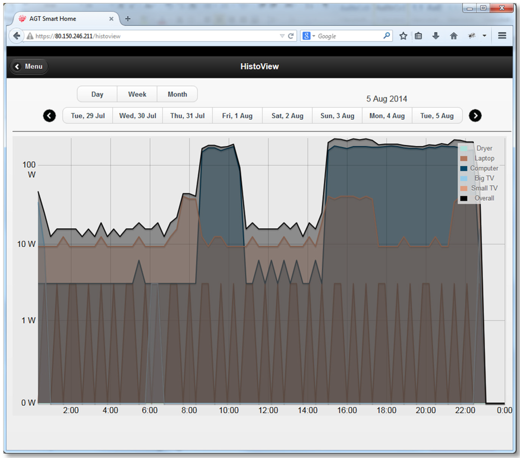
Task: Open the downloads arrow icon
Action: [x=436, y=36]
